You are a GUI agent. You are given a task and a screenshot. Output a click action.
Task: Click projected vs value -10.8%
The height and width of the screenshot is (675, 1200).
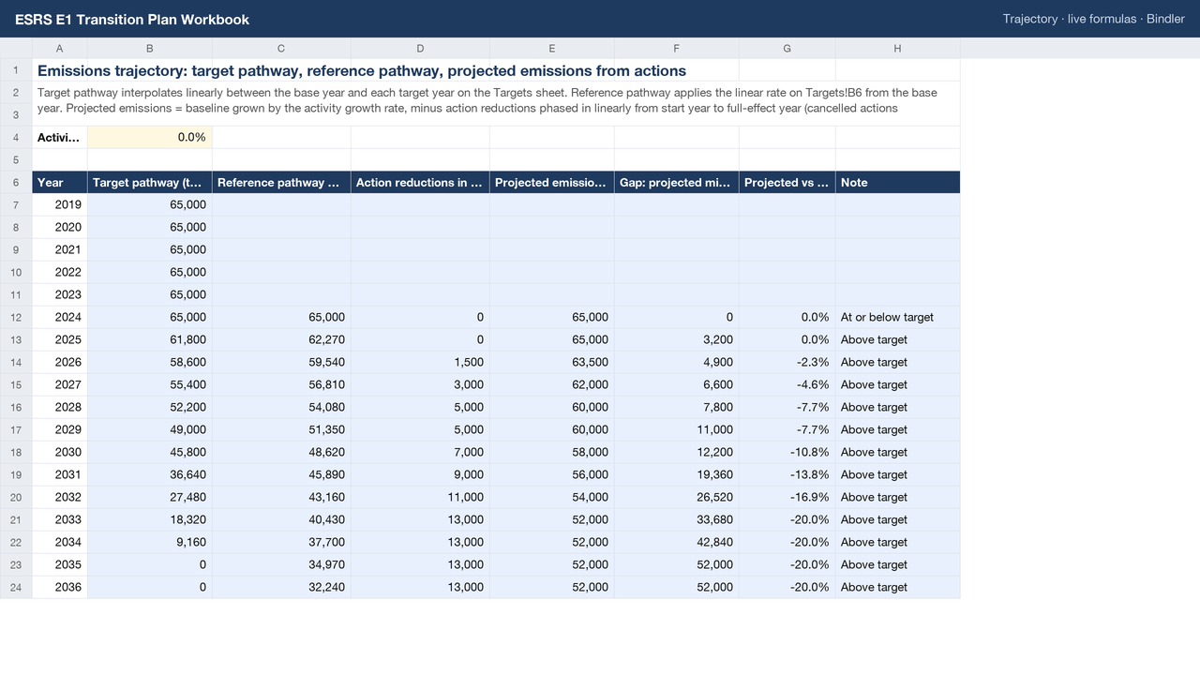coord(787,452)
